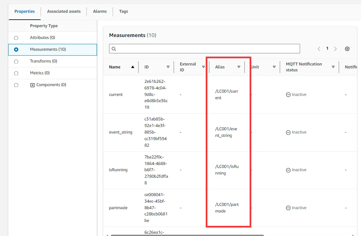Click ID starting 7ba22f0c
Screen dimensions: 361x236
(156, 170)
